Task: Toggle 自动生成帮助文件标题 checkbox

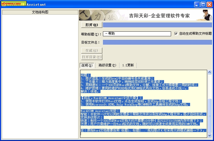Action: [176, 34]
